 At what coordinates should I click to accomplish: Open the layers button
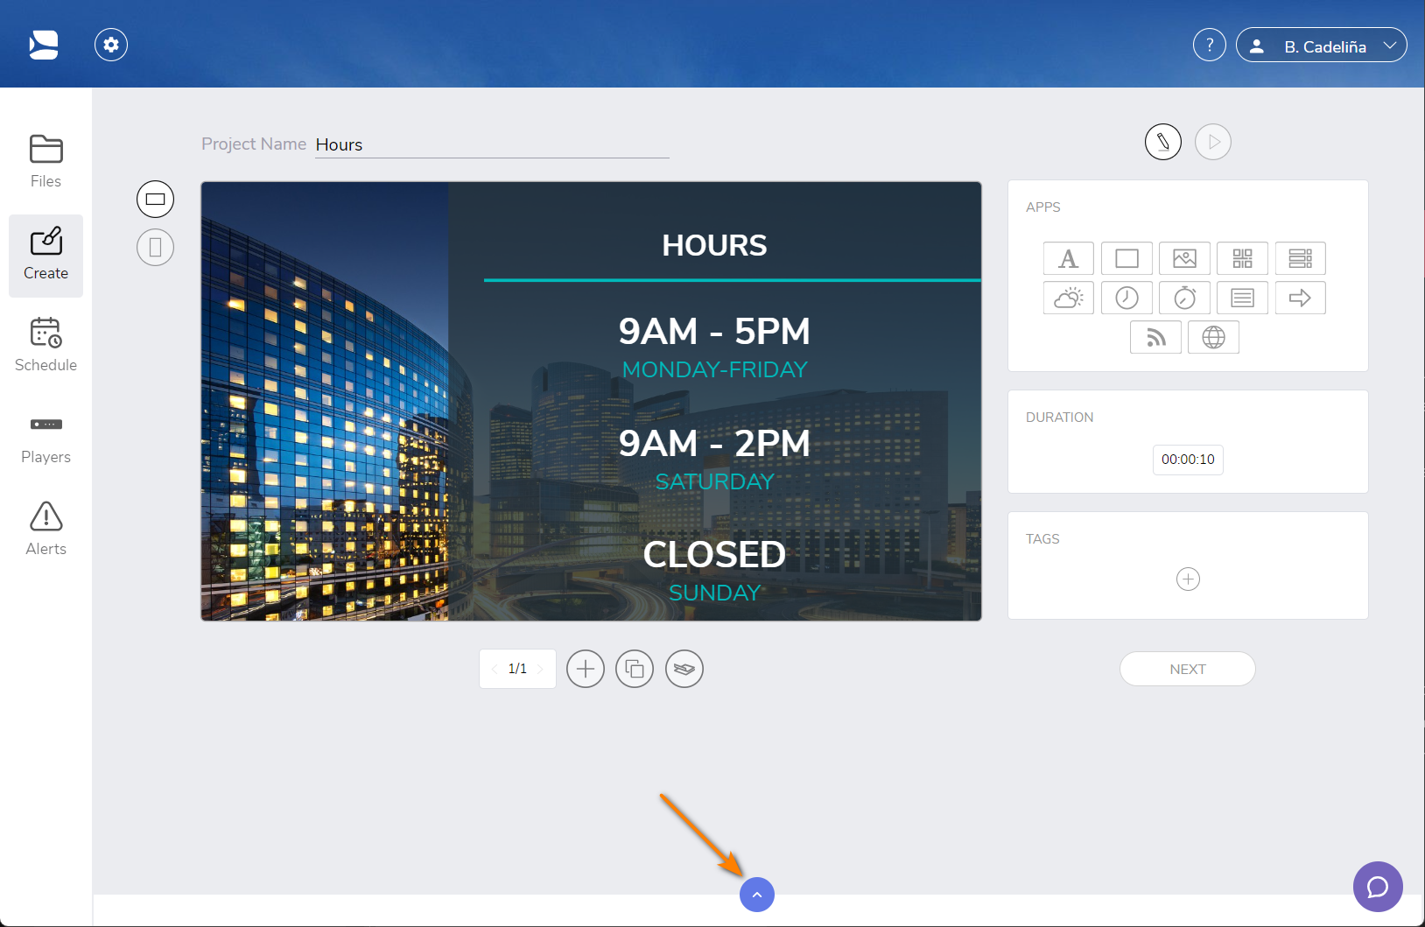pos(684,669)
